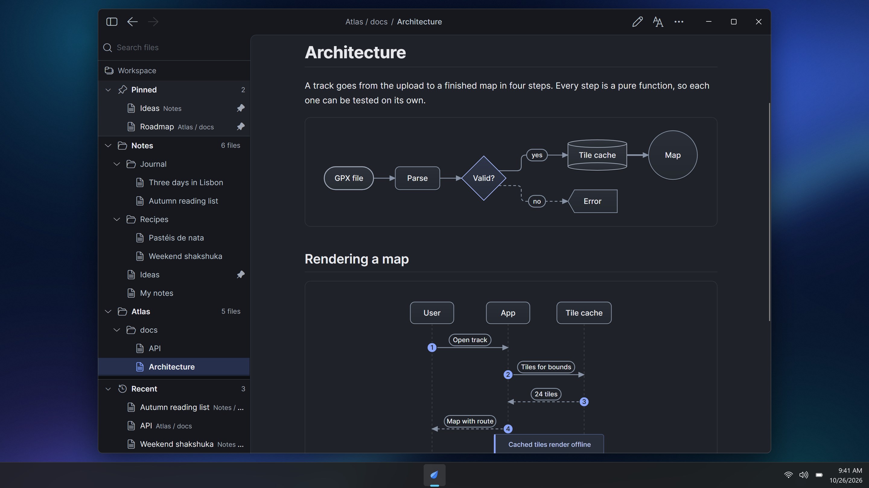Open Three days in Lisbon note
Viewport: 869px width, 488px height.
[x=174, y=183]
